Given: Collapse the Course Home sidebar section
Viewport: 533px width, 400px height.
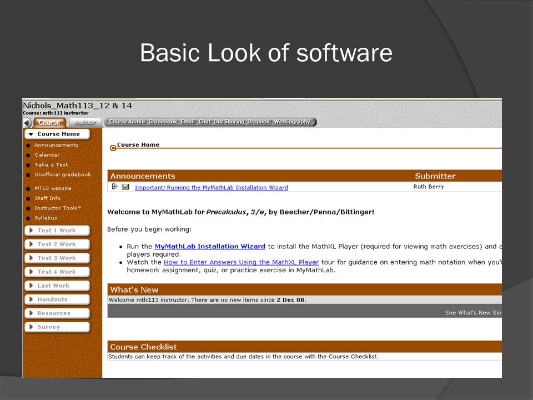Looking at the screenshot, I should pyautogui.click(x=57, y=134).
